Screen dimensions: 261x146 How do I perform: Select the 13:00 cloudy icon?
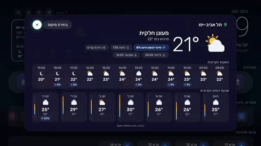click(x=139, y=73)
